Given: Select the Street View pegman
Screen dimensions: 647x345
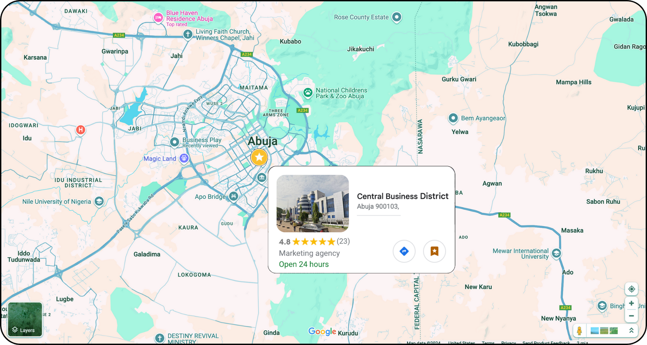Looking at the screenshot, I should (579, 331).
